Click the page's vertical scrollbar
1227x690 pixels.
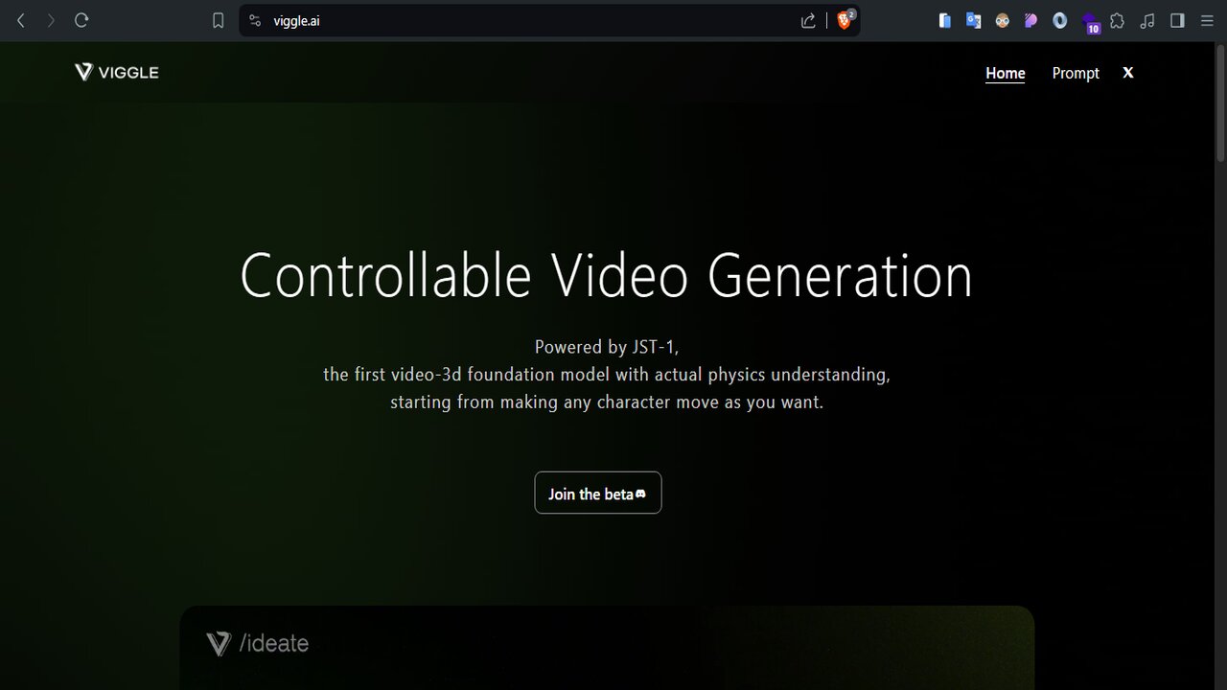coord(1220,105)
